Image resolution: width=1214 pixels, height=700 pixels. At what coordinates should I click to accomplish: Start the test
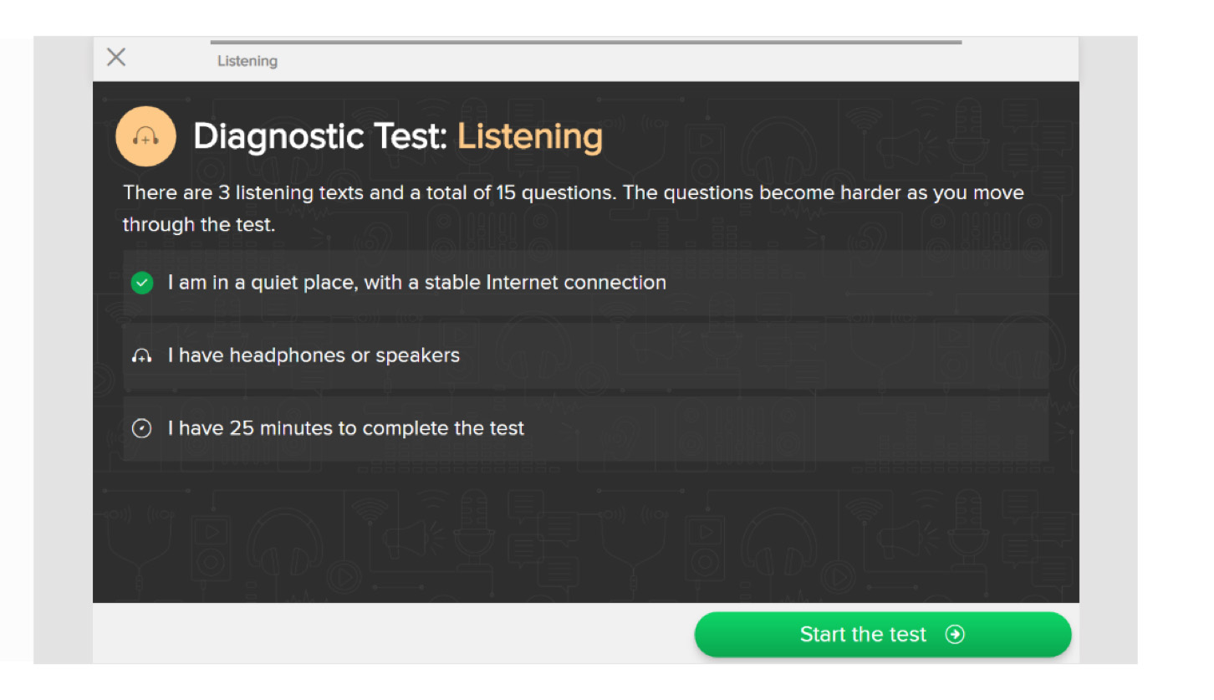point(883,635)
